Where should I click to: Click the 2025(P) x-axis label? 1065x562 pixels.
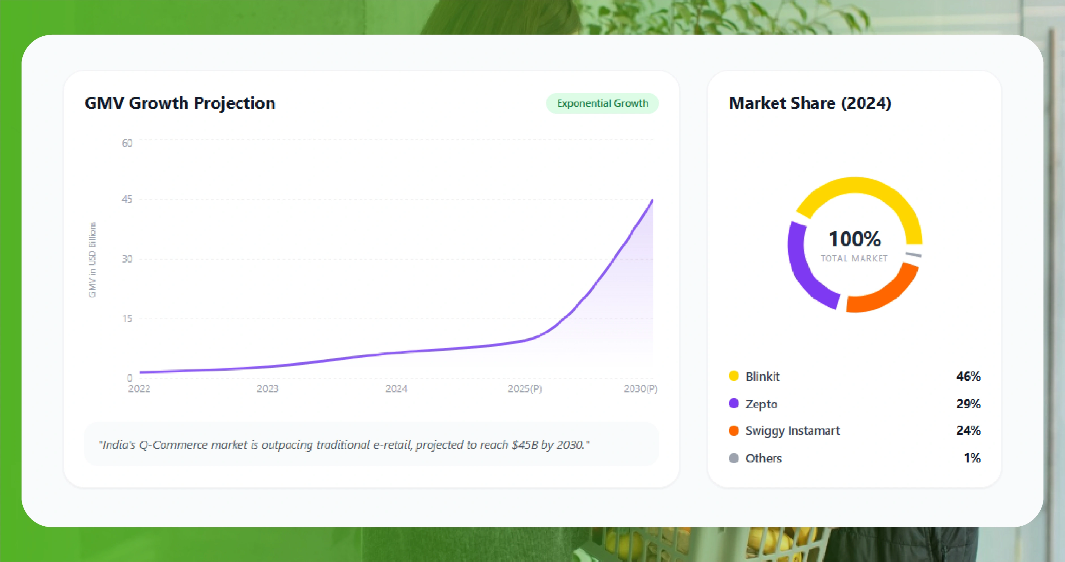point(525,389)
